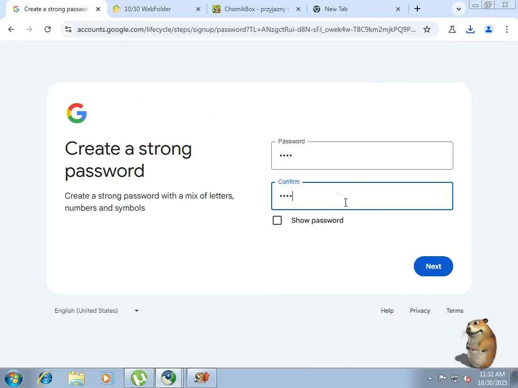Switch to Chrome taskbar button
518x388 pixels.
(168, 378)
